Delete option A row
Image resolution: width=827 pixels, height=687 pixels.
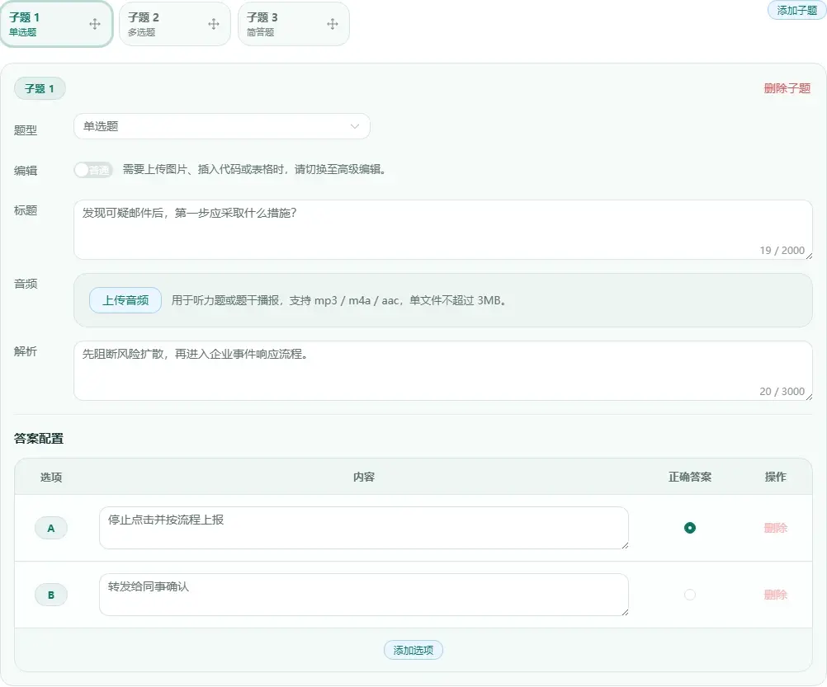click(775, 528)
